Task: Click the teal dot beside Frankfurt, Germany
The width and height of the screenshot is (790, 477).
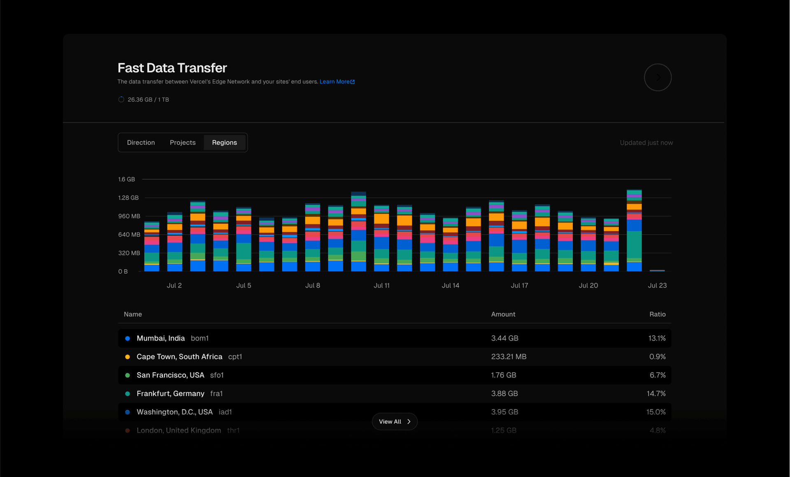Action: pyautogui.click(x=128, y=394)
